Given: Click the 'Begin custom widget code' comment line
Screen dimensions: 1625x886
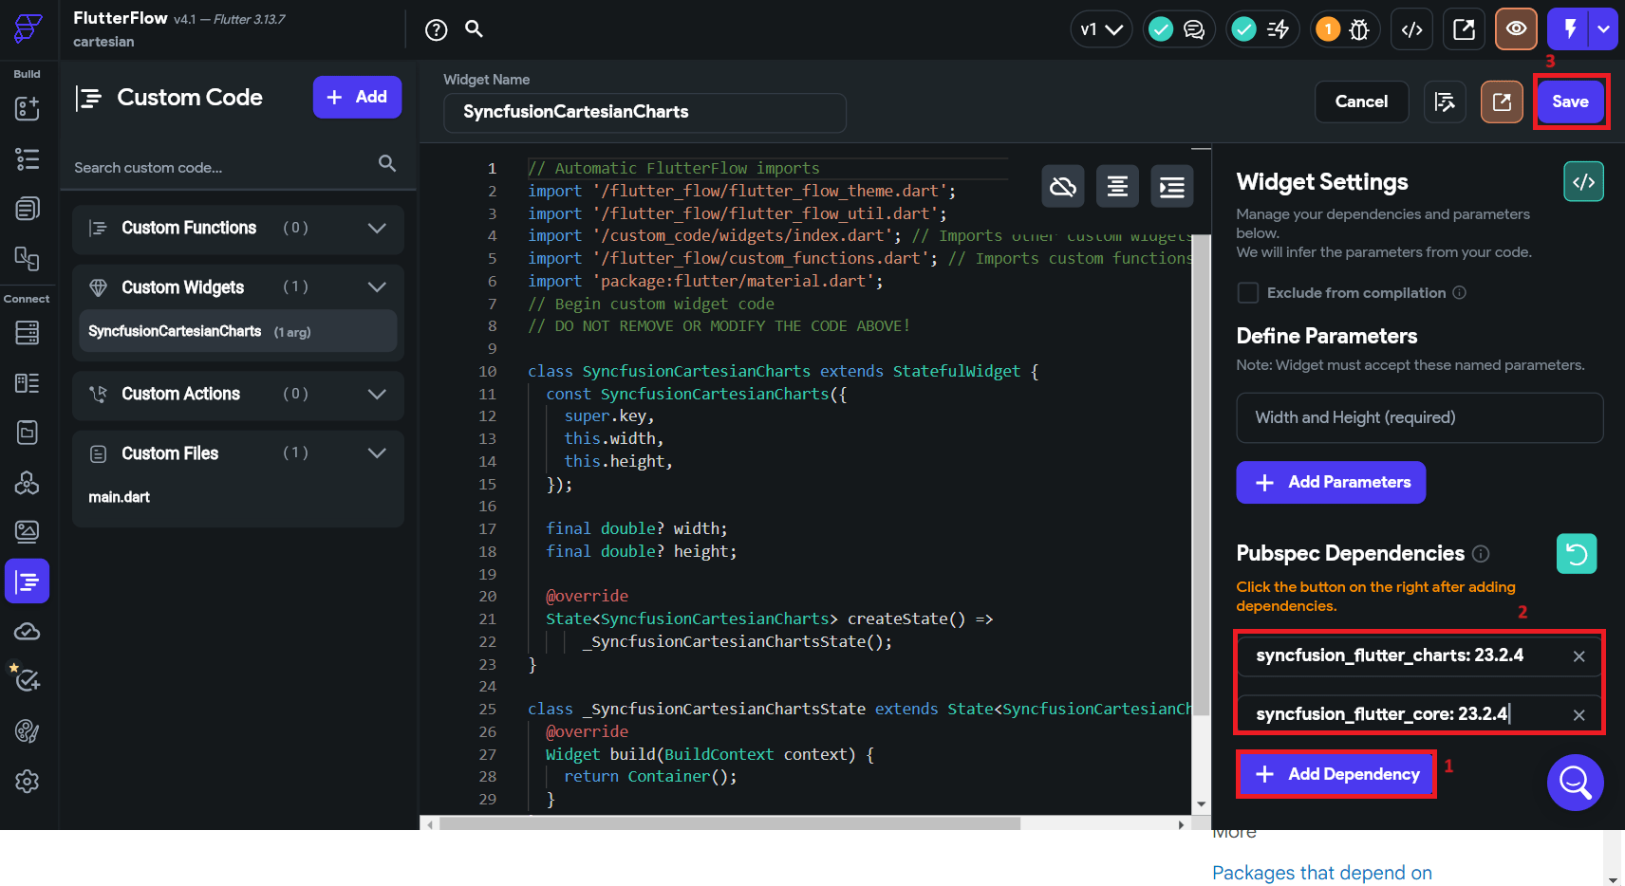Looking at the screenshot, I should coord(651,304).
